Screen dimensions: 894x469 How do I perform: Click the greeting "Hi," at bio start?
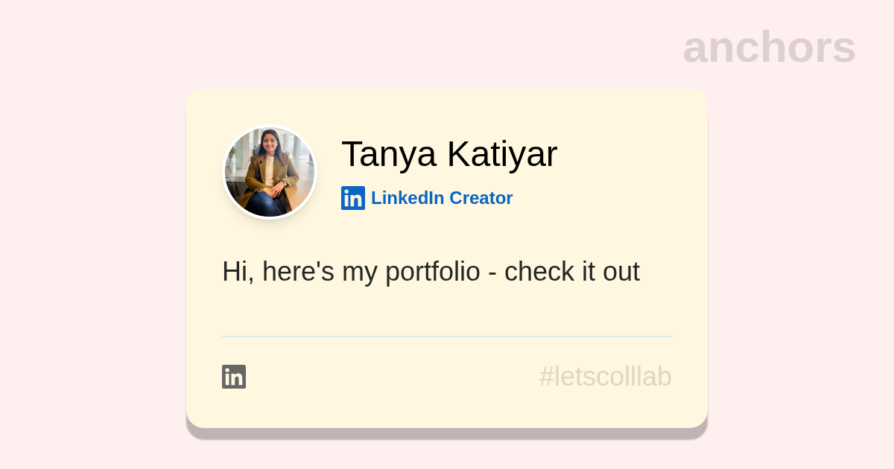pos(238,272)
